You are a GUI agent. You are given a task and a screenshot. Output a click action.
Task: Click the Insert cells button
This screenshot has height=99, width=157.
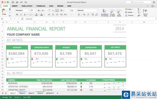point(129,9)
